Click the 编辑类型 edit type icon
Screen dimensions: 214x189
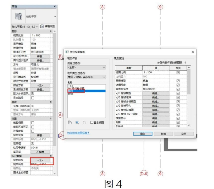(x=42, y=26)
